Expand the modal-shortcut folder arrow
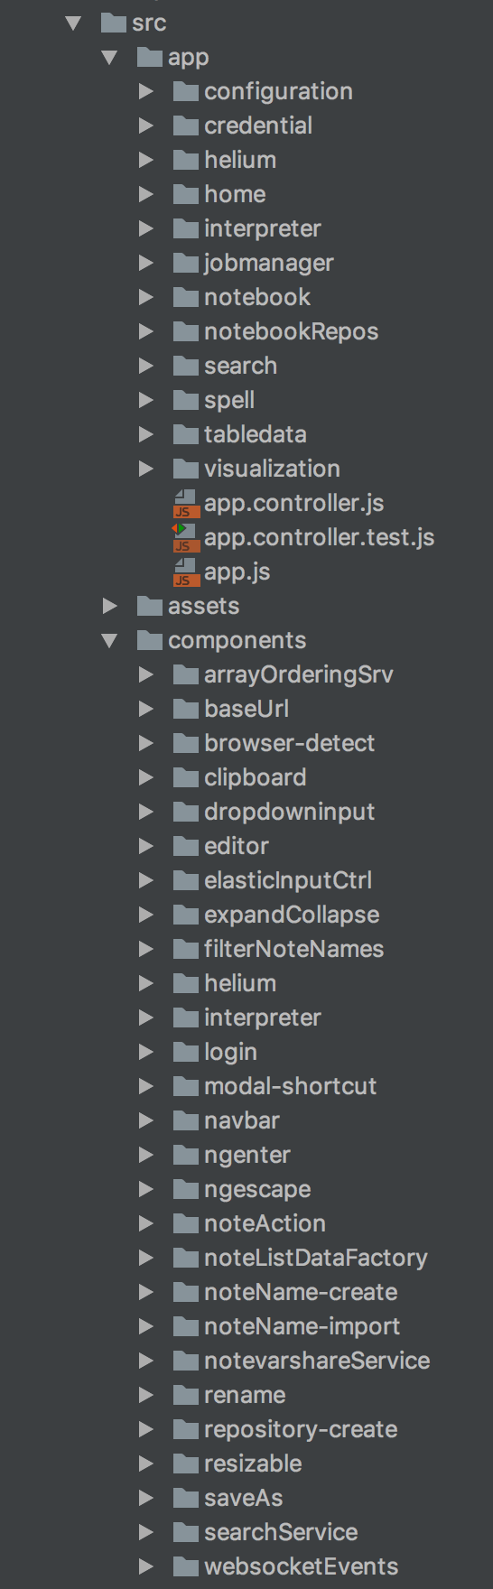The image size is (493, 1589). (x=146, y=1086)
